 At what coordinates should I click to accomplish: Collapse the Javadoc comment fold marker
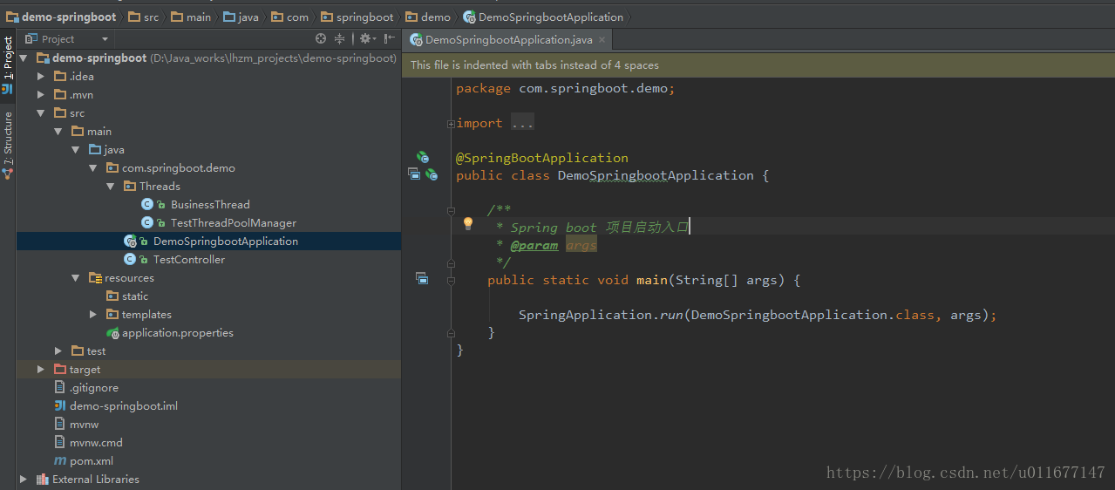pyautogui.click(x=451, y=210)
